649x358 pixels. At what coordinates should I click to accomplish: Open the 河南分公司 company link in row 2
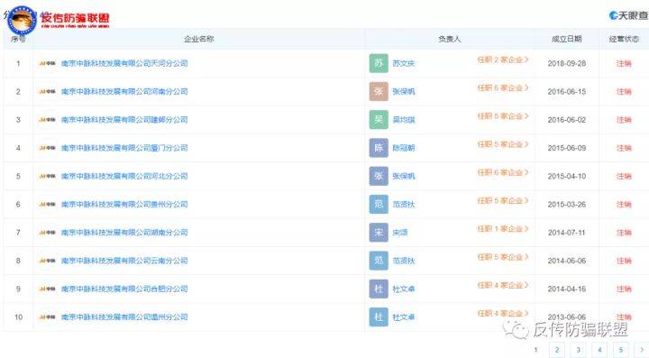124,91
